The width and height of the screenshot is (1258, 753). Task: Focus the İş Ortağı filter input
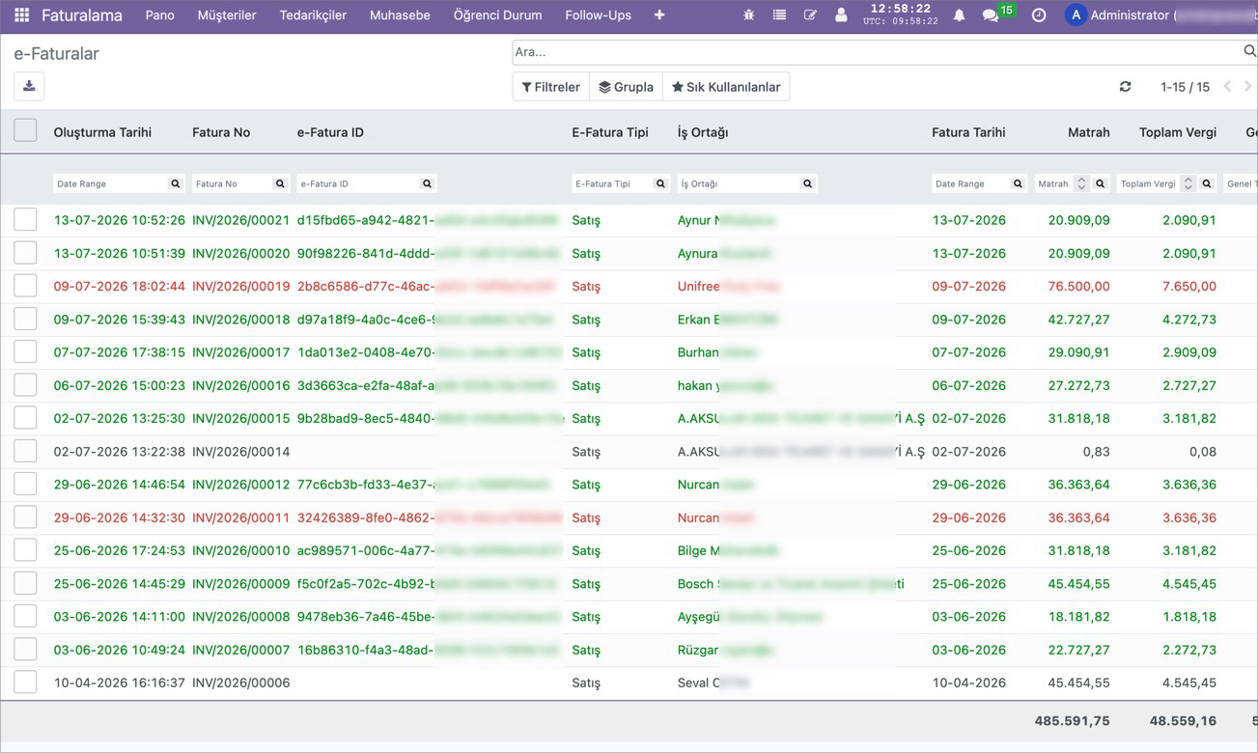point(739,183)
